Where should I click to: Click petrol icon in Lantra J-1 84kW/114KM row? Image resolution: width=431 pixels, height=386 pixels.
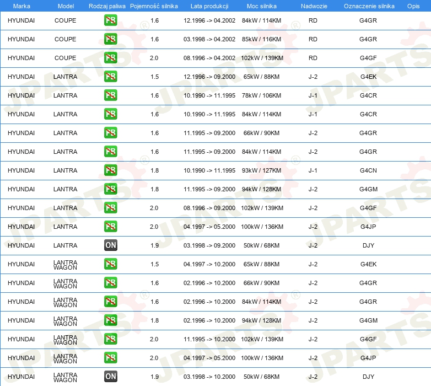tap(110, 114)
